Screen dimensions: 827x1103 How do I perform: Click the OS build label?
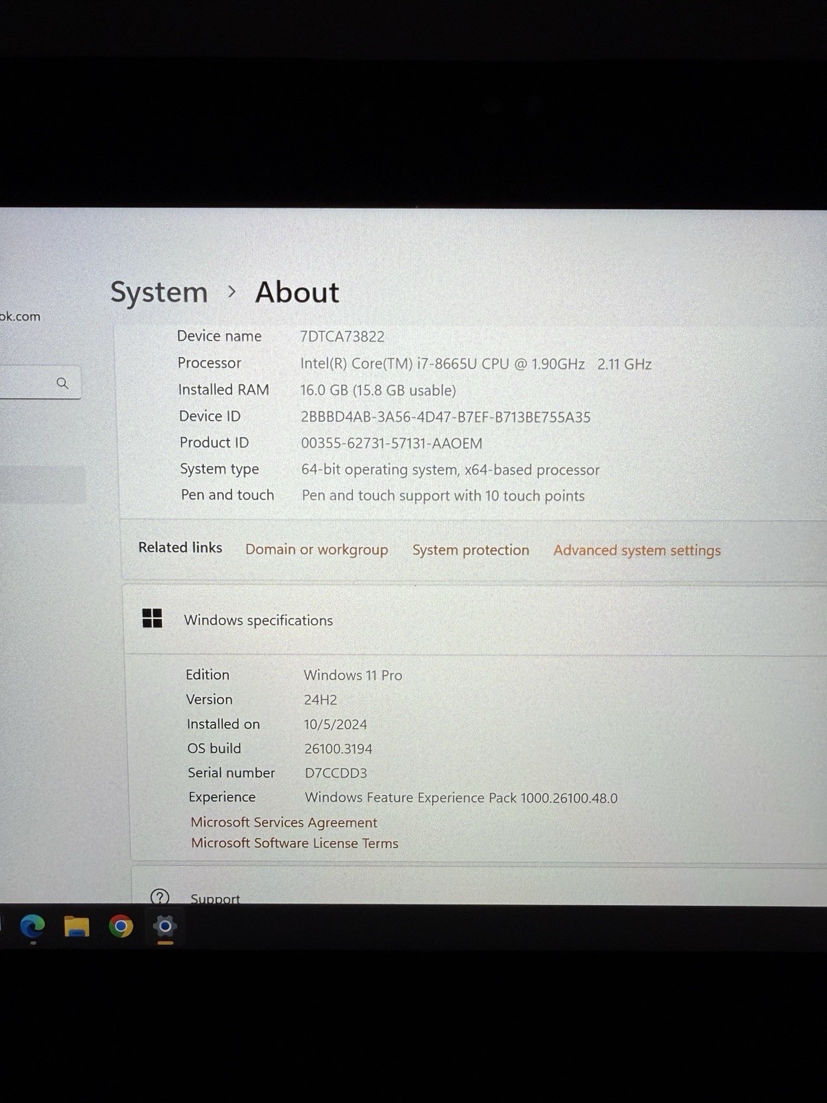(x=214, y=748)
